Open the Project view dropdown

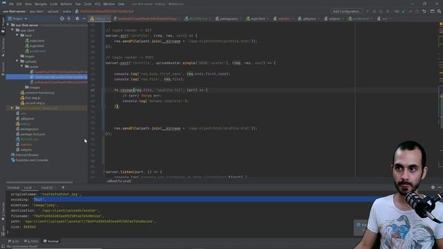17,19
